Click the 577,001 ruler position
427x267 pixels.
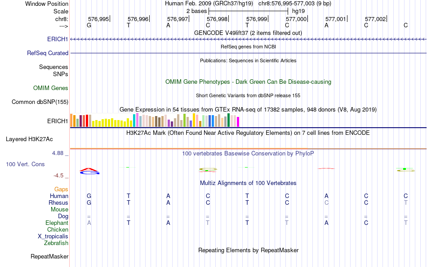click(336, 19)
